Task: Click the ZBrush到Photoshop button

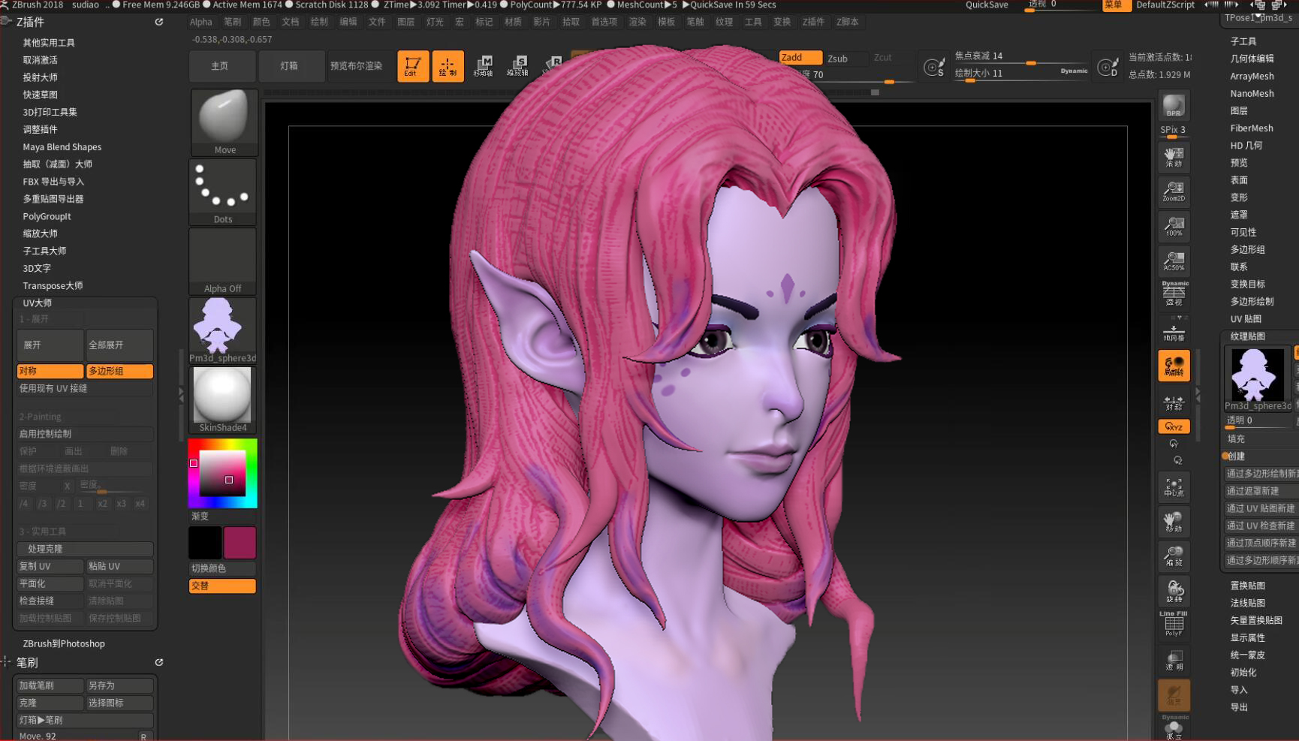Action: [x=63, y=643]
